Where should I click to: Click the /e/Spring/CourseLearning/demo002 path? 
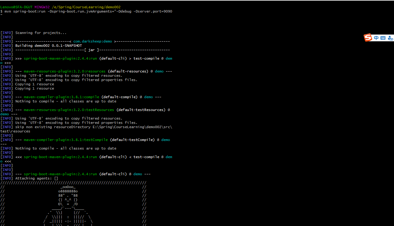pyautogui.click(x=86, y=7)
